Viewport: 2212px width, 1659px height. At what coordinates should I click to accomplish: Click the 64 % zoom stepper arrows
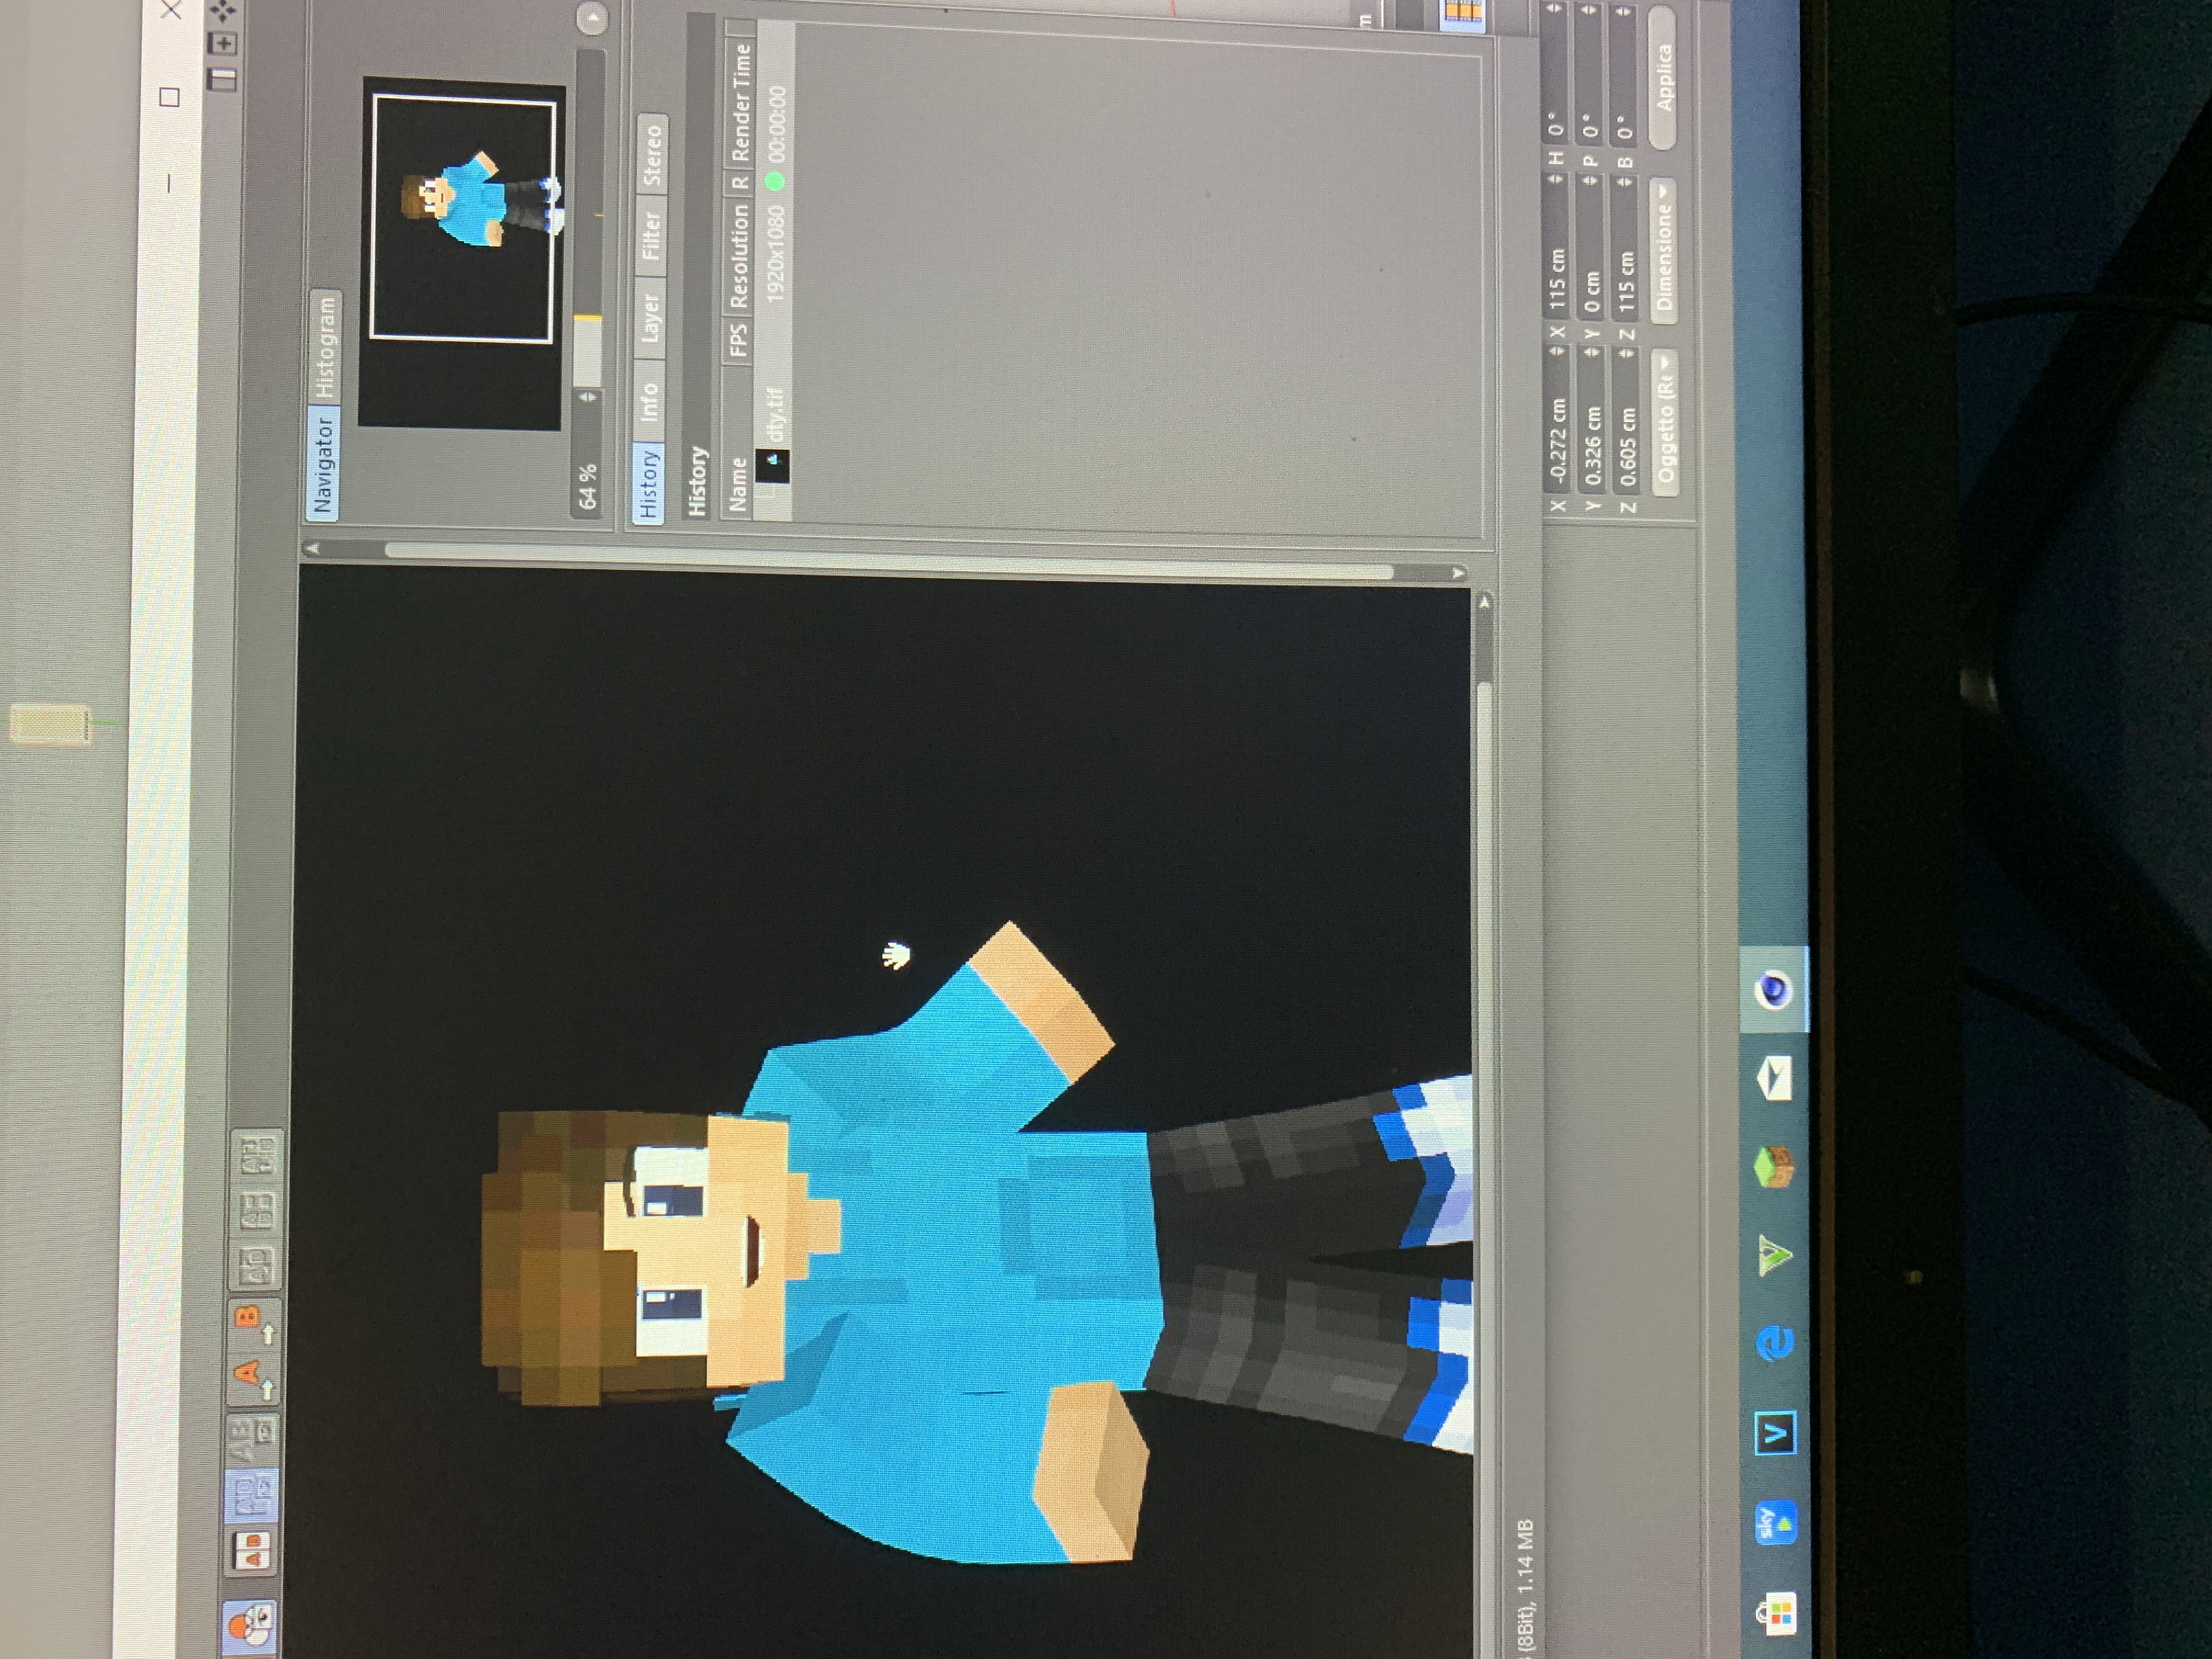(x=588, y=398)
